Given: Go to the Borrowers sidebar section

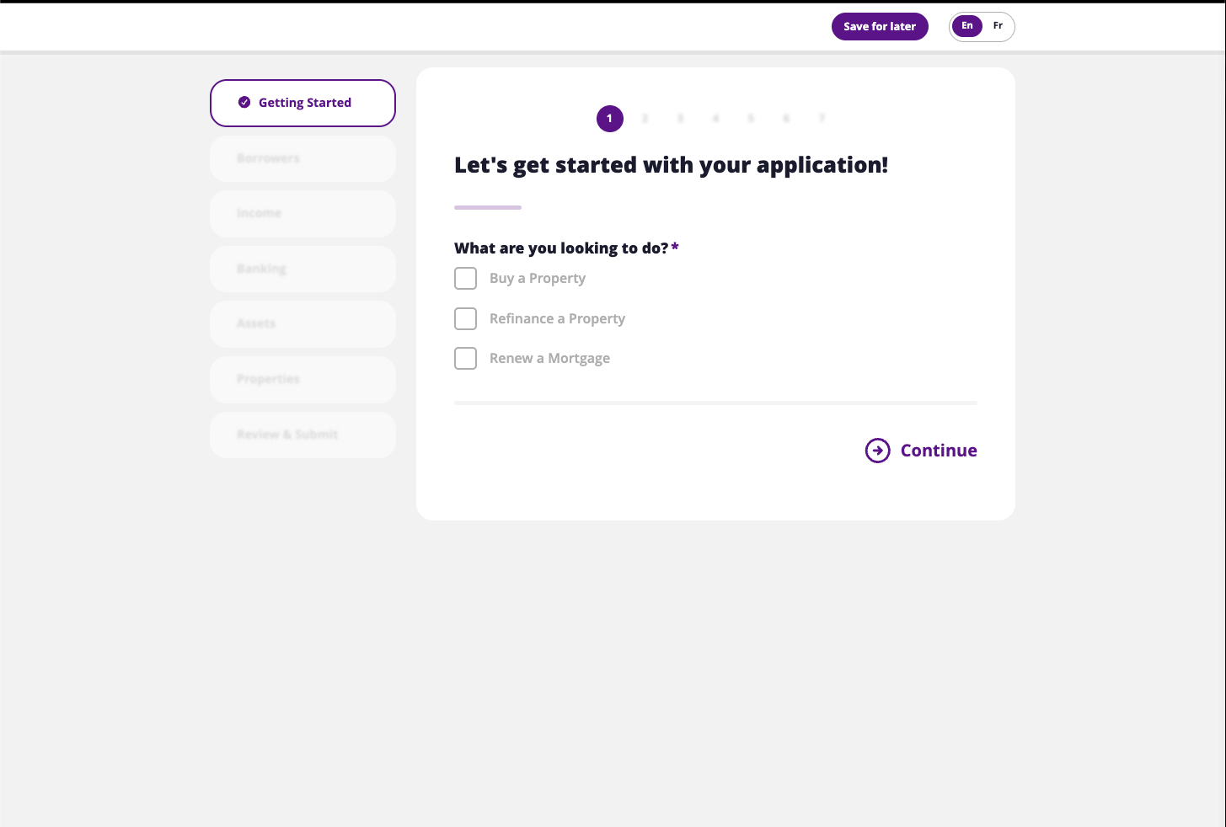Looking at the screenshot, I should (302, 158).
